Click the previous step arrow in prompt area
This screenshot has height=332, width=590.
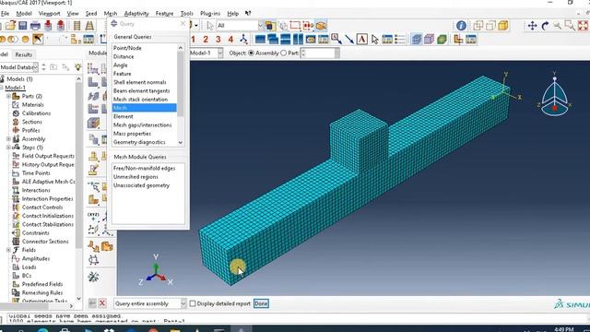(92, 303)
